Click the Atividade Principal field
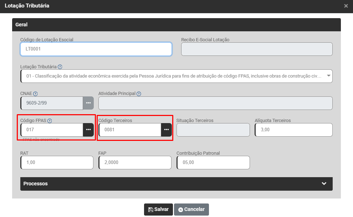 pyautogui.click(x=215, y=103)
